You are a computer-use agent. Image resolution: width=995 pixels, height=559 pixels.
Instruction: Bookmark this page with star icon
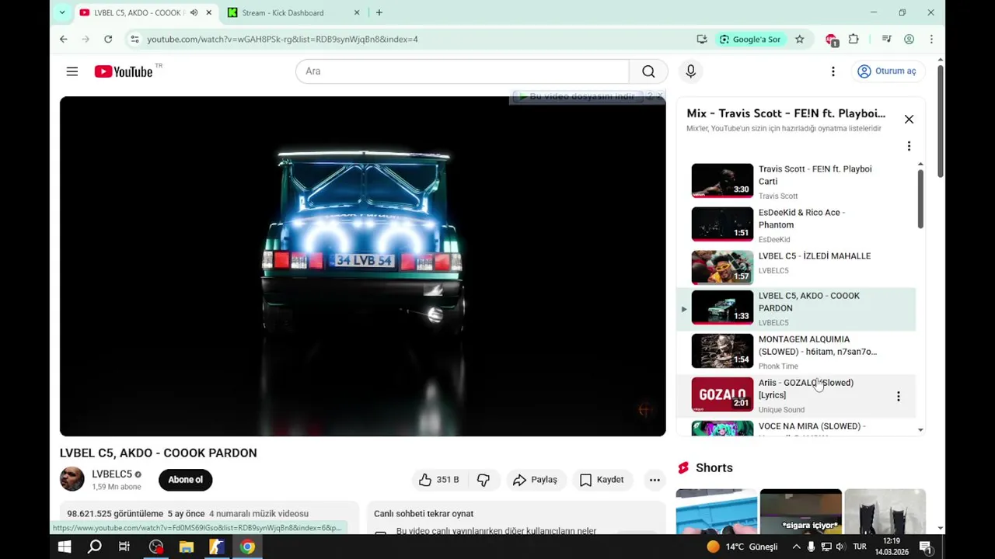pos(799,39)
